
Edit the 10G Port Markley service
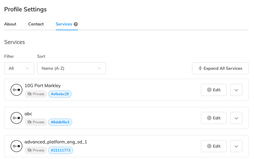[214, 90]
